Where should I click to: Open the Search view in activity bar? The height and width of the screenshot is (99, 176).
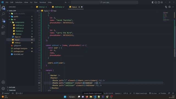coord(3,14)
